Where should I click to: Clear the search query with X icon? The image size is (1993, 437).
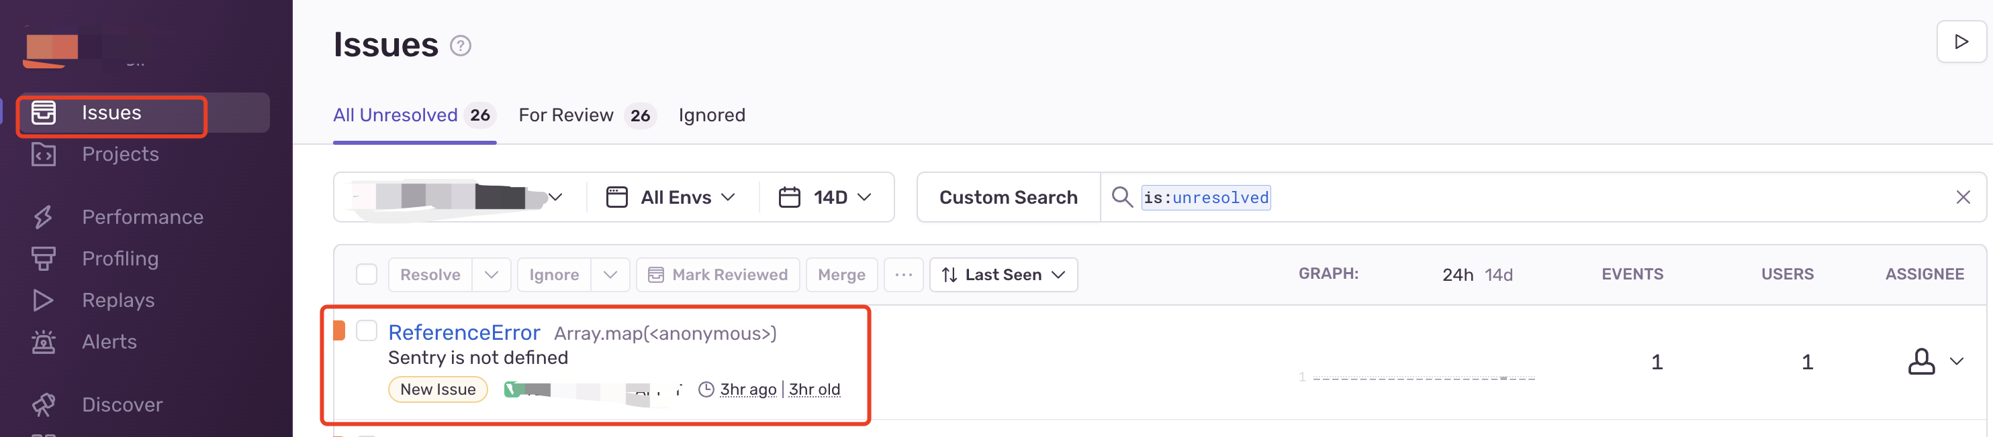(x=1962, y=198)
